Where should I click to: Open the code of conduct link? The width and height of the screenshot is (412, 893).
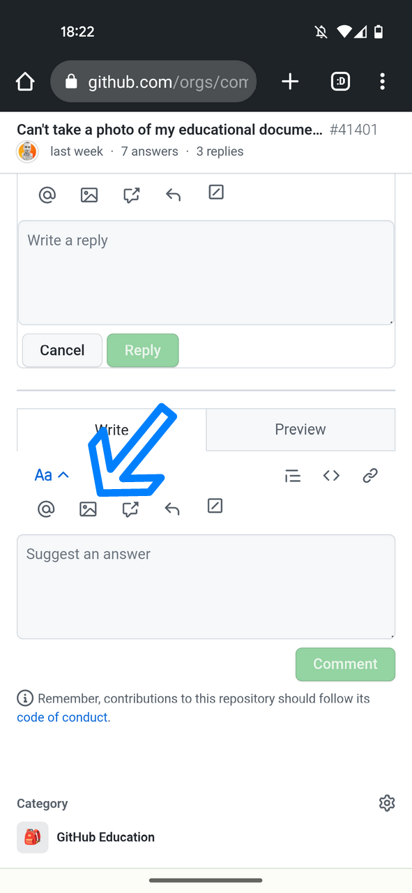tap(62, 716)
